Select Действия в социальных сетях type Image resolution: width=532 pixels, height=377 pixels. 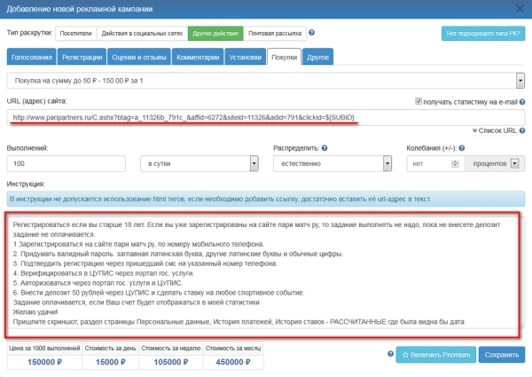(142, 34)
